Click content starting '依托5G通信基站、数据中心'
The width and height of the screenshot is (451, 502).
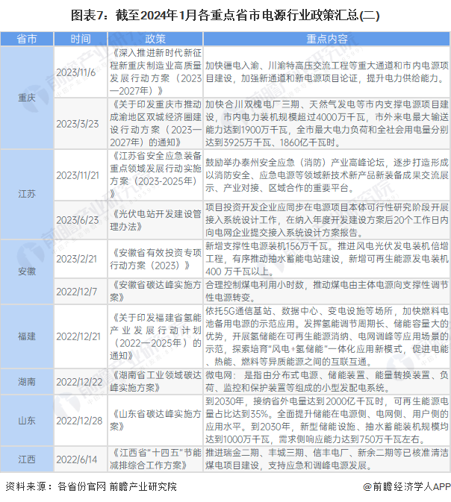click(x=326, y=336)
